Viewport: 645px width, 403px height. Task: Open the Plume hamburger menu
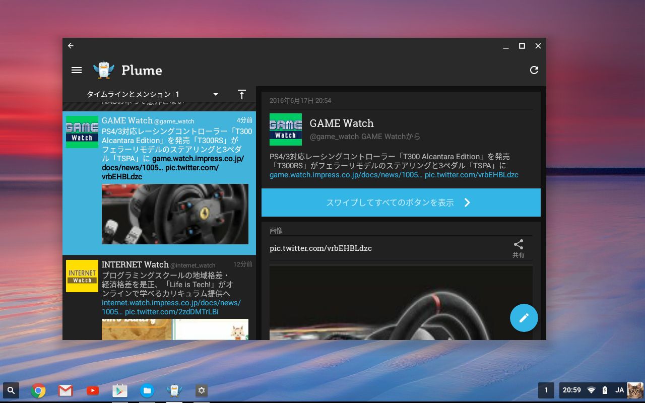coord(77,70)
